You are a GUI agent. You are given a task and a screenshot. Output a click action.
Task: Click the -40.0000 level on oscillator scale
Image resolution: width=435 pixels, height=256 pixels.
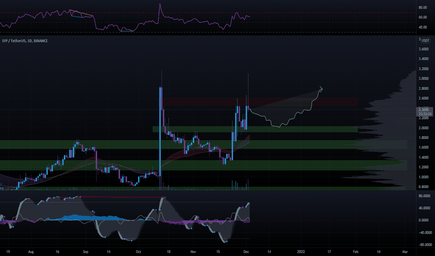coord(425,232)
